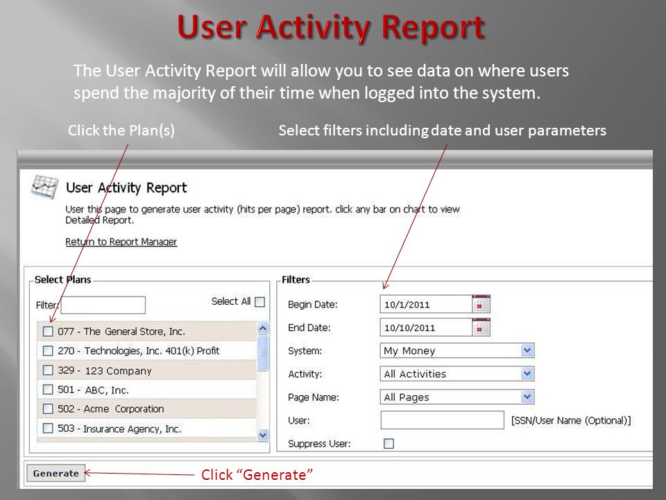The height and width of the screenshot is (500, 666).
Task: Click the Begin Date field 10/1/2011
Action: pos(426,304)
